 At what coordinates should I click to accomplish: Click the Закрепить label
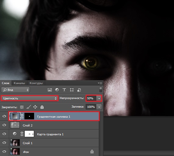(9, 107)
